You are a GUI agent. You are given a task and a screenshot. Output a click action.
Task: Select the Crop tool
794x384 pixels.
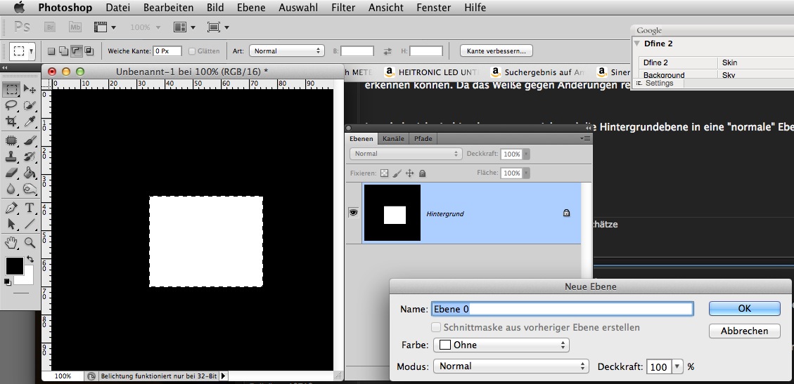coord(11,121)
